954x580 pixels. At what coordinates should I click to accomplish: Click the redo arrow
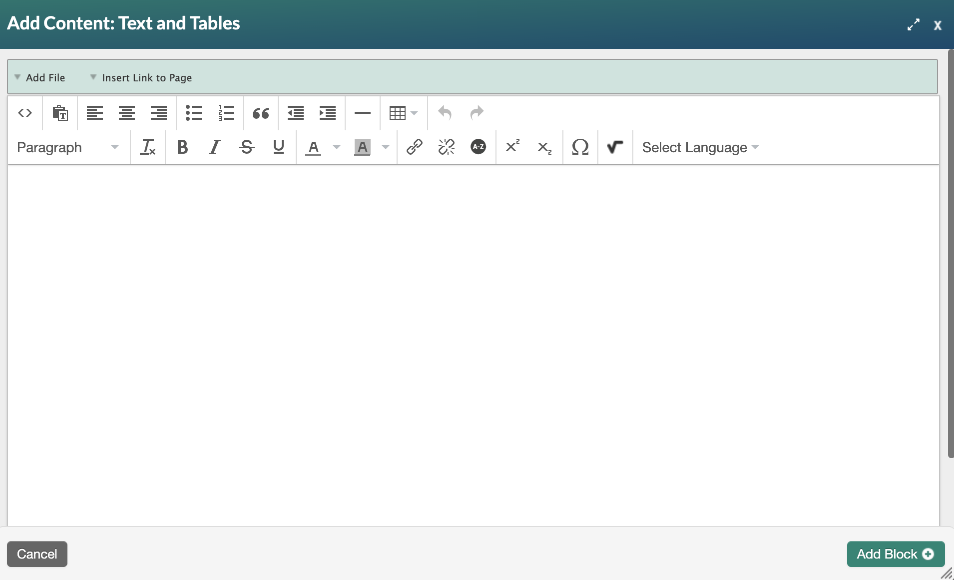coord(477,113)
